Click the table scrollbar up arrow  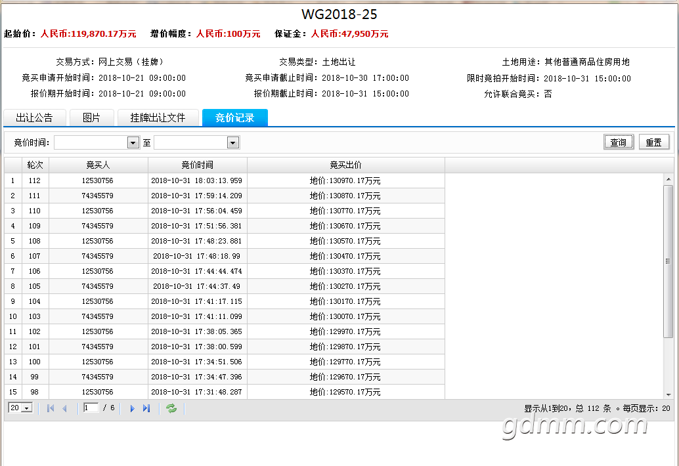click(x=668, y=179)
